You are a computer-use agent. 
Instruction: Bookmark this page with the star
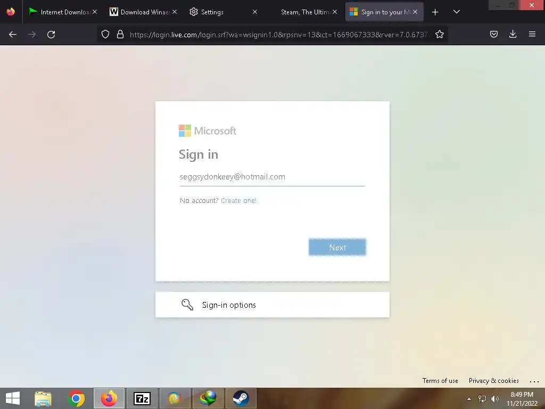pos(439,34)
